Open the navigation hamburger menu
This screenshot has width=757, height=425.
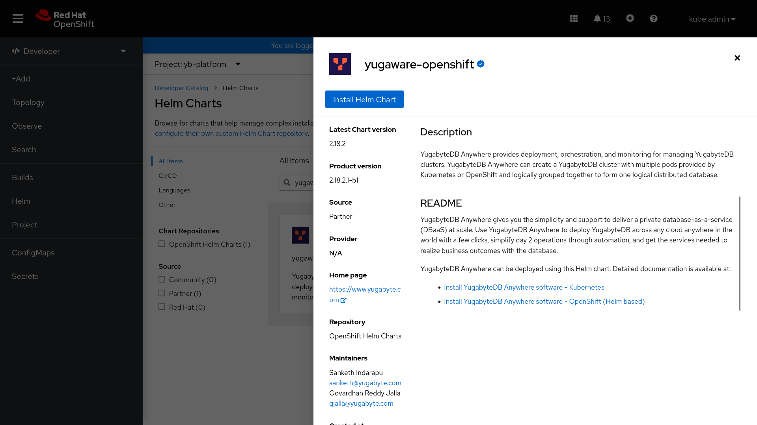[18, 18]
